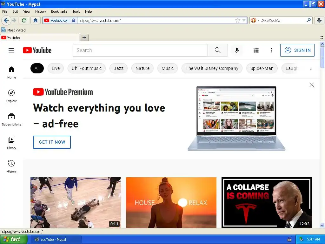Open Subscriptions in the YouTube sidebar
Screen dimensions: 325x244
pos(11,119)
